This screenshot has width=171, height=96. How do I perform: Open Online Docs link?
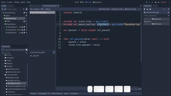coord(104,9)
